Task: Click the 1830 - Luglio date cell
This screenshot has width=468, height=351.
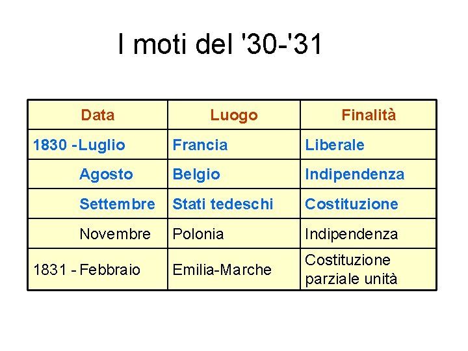Action: [79, 145]
